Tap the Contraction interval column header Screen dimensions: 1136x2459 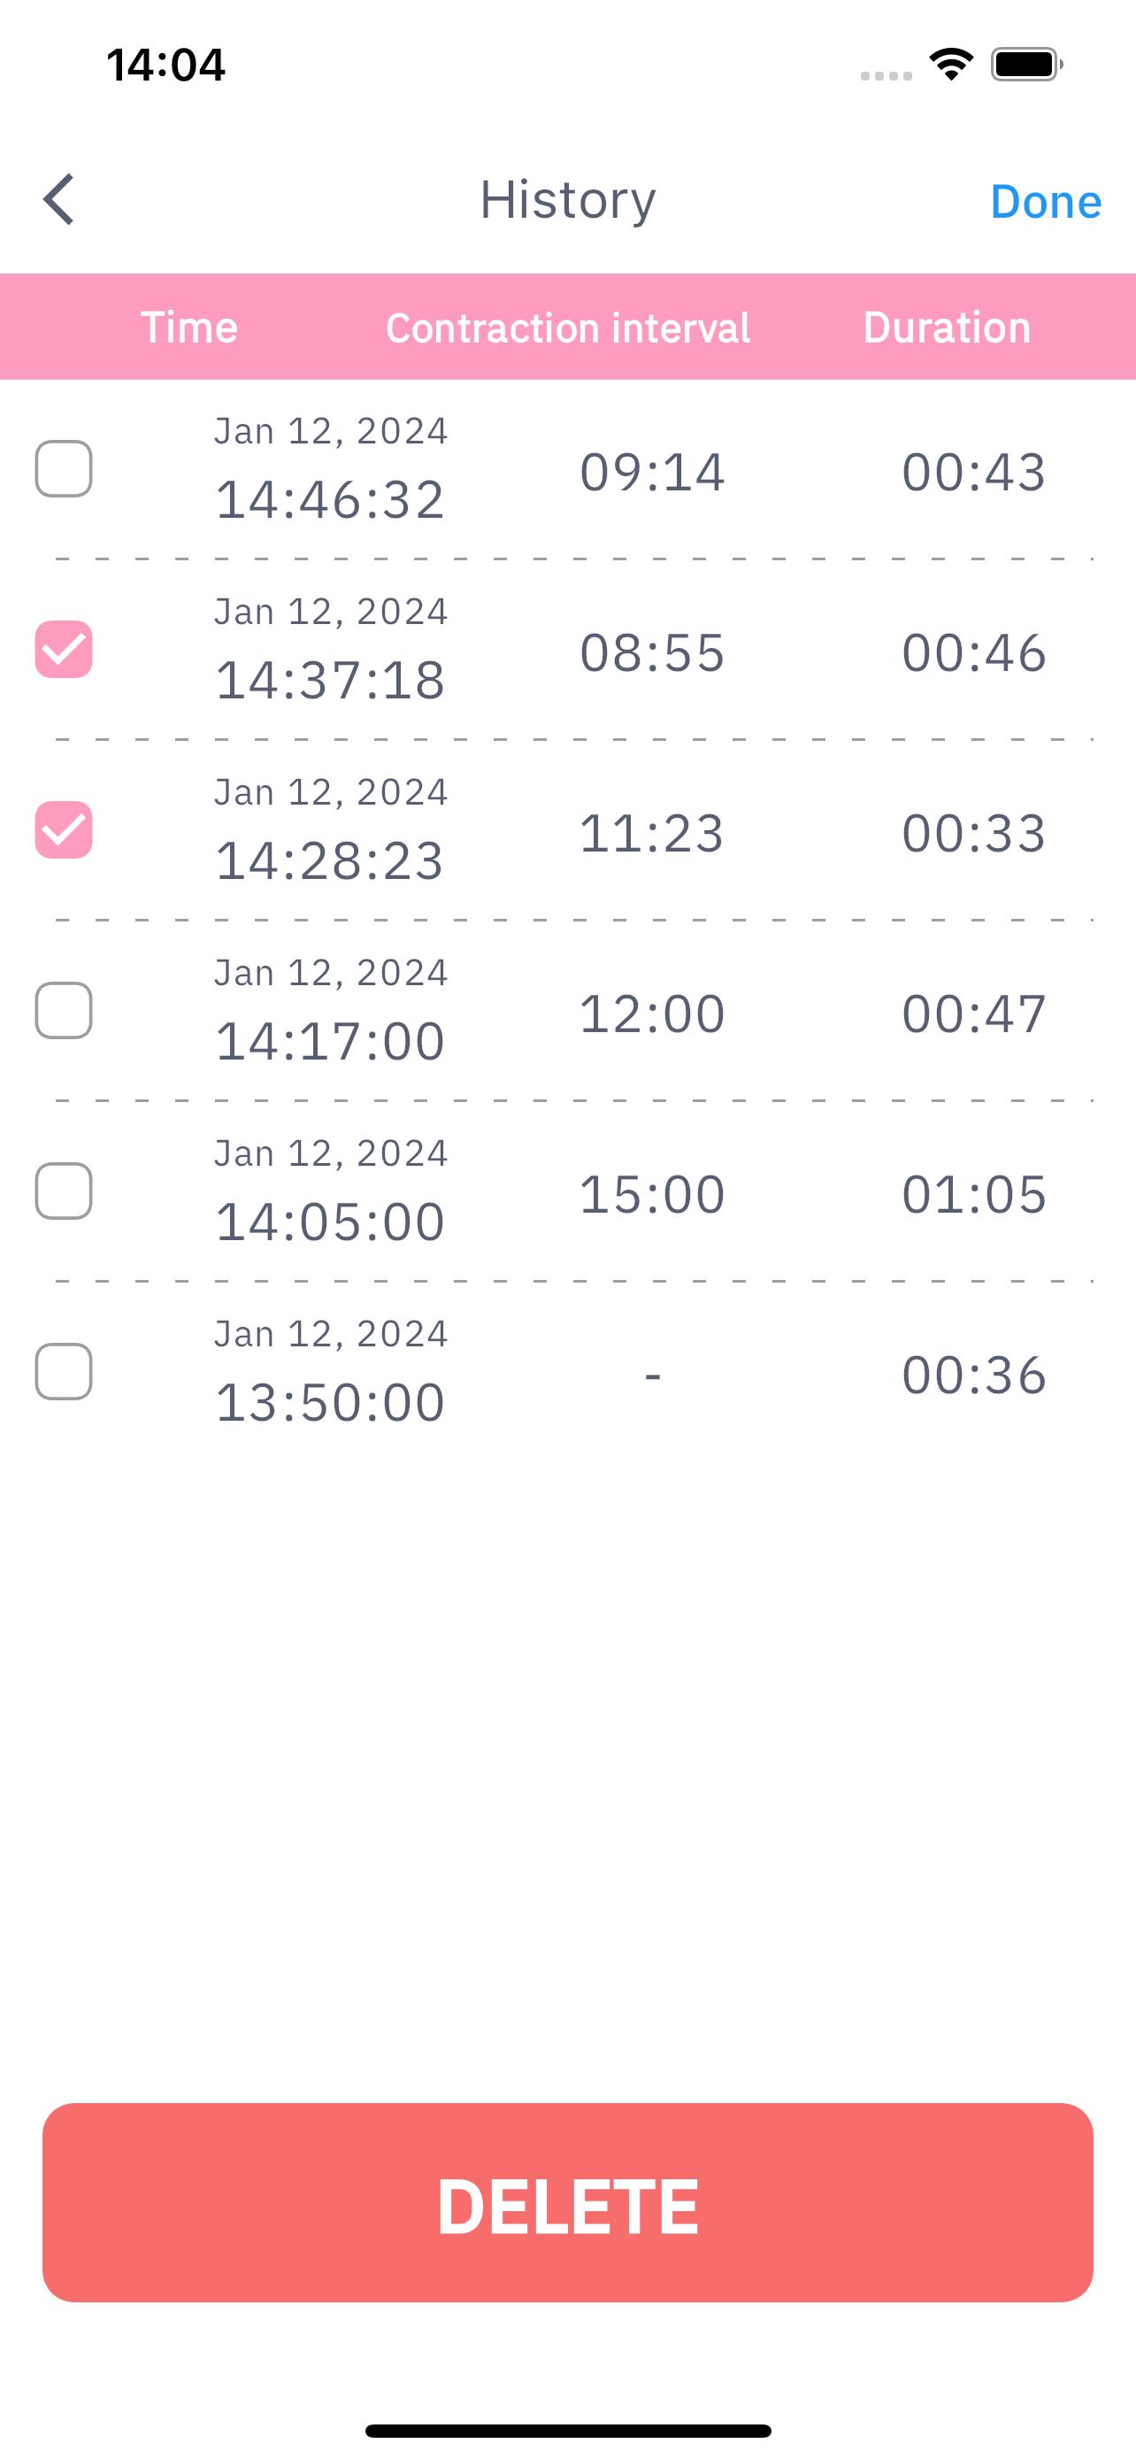click(567, 328)
